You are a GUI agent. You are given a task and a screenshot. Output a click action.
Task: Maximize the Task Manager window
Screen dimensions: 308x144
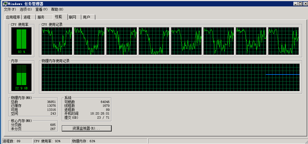300,4
